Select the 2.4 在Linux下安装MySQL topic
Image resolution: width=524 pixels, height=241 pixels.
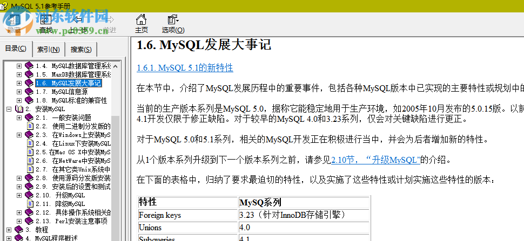[x=73, y=143]
